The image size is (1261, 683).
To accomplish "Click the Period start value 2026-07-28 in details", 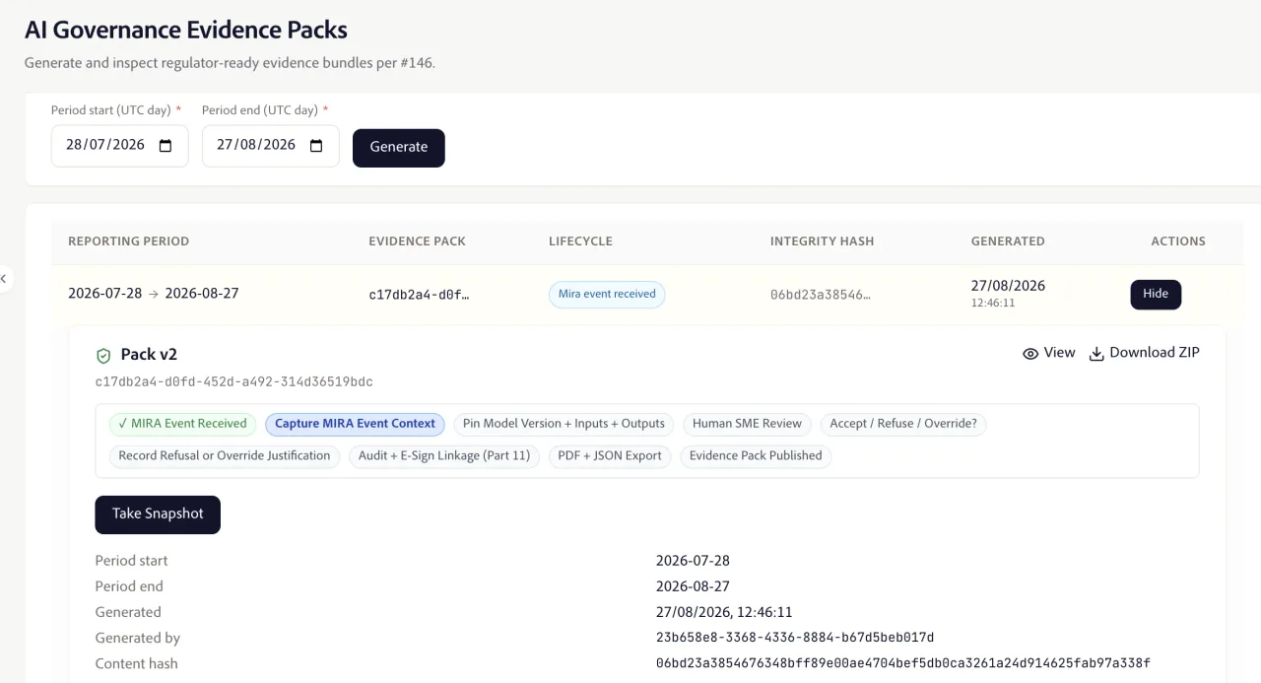I will coord(693,561).
